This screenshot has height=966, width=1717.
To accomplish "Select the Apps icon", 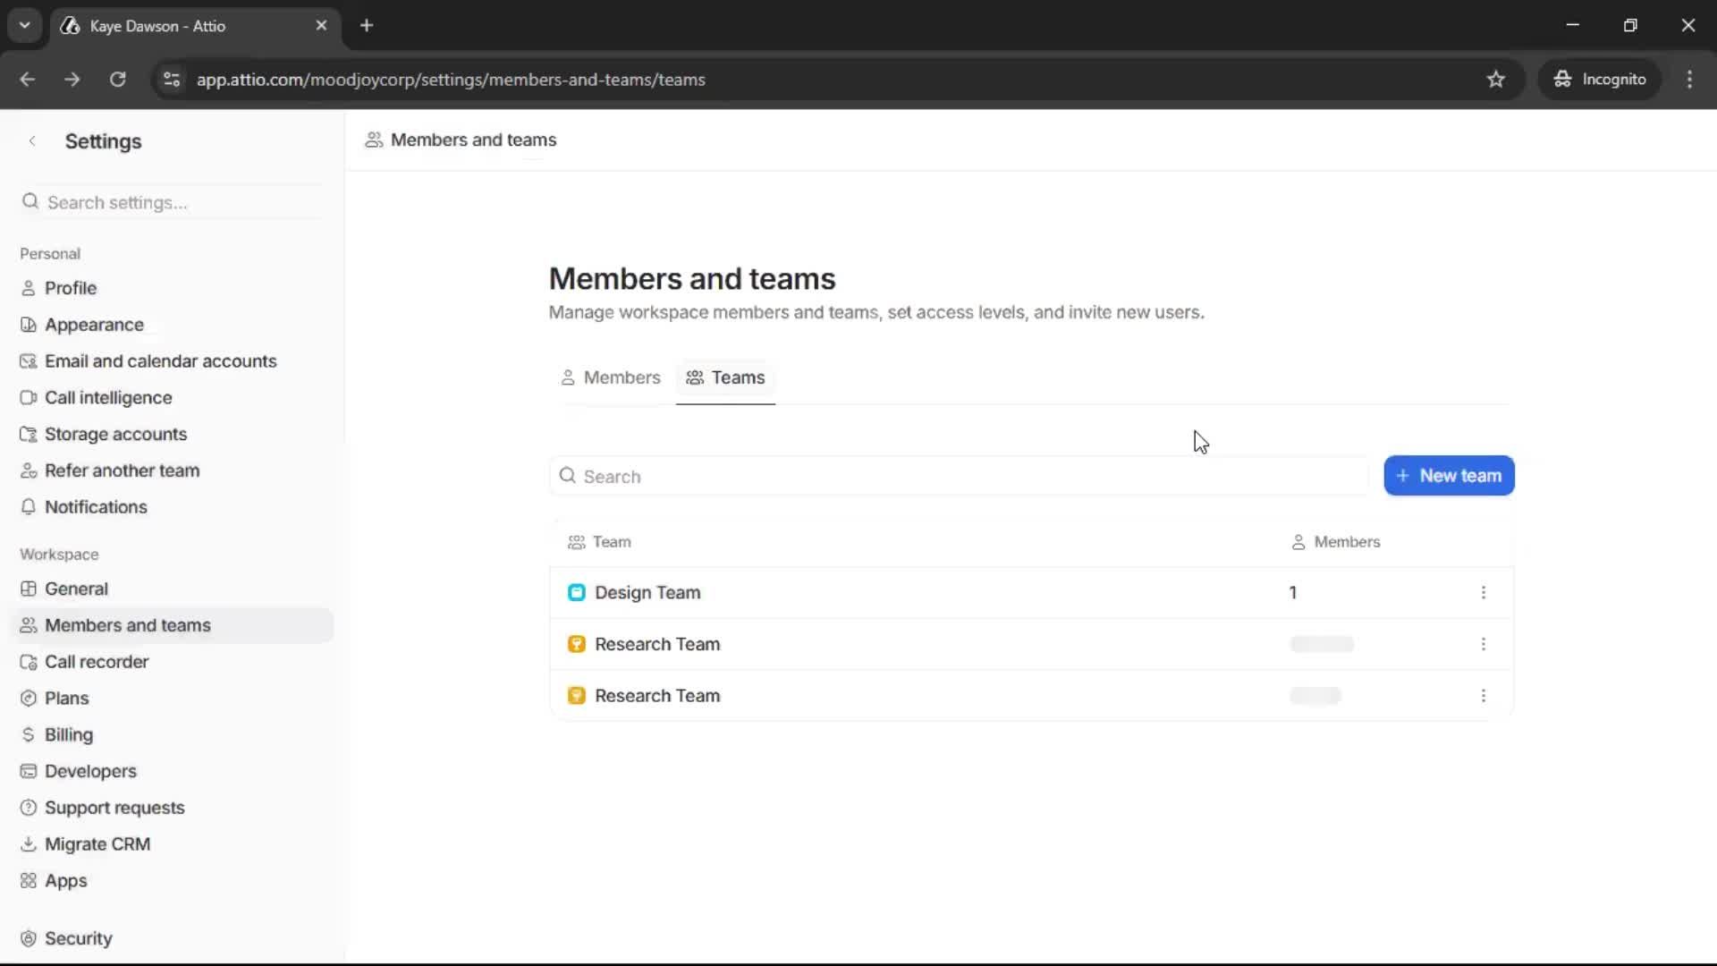I will coord(29,881).
